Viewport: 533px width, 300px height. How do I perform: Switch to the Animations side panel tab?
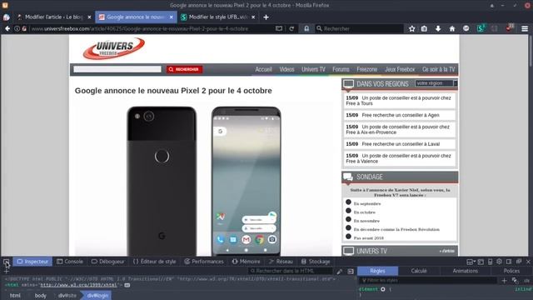465,271
